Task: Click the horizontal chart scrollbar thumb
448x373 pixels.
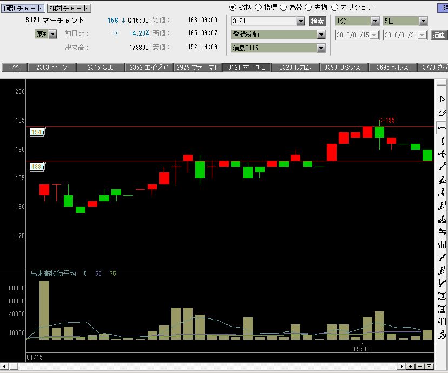Action: coord(14,366)
